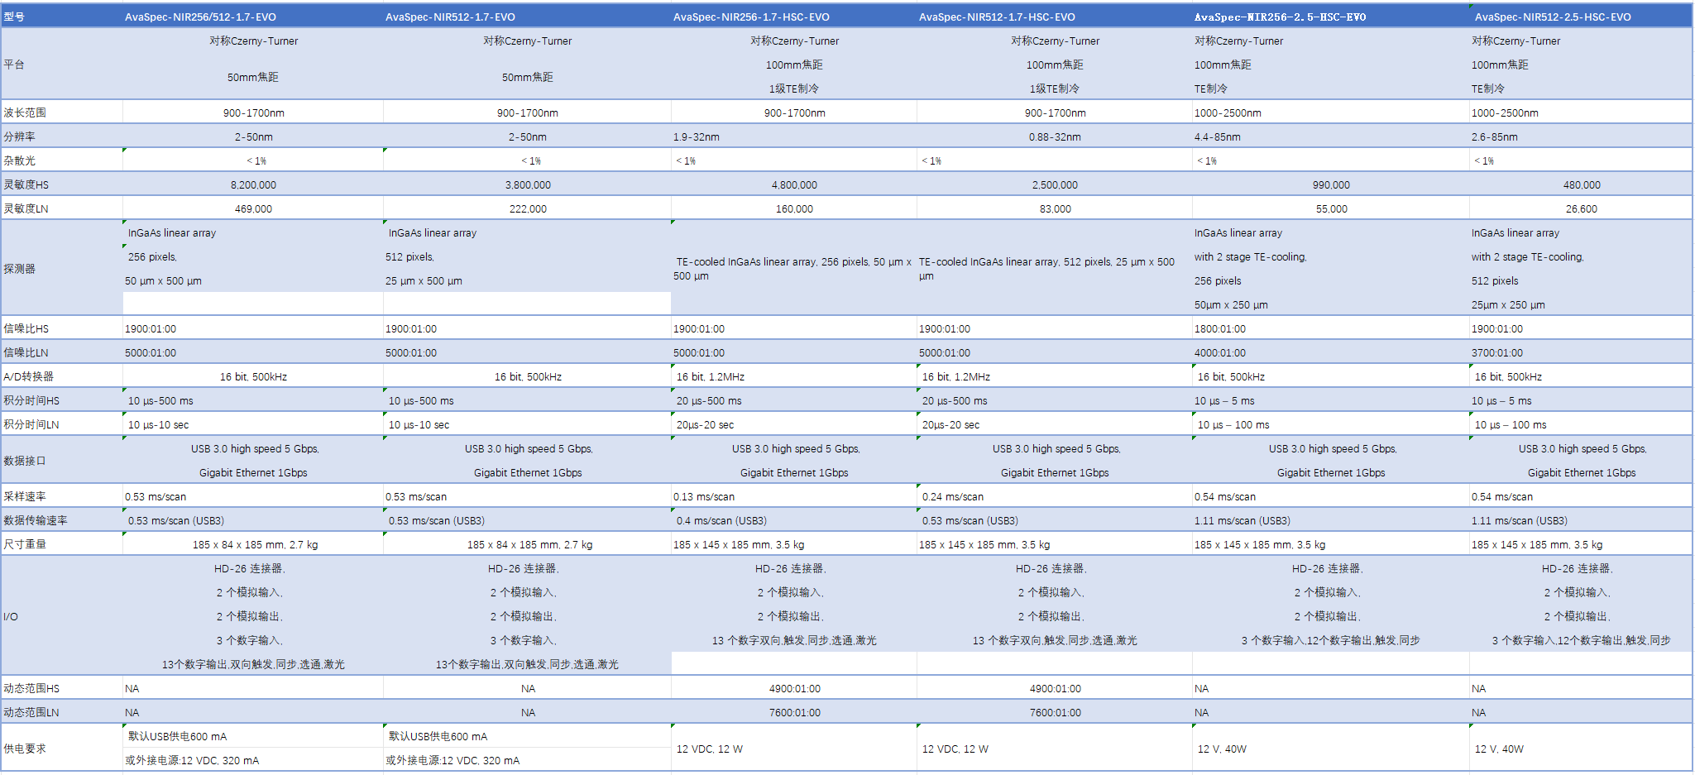Click the 供电要求 row label

pyautogui.click(x=62, y=748)
